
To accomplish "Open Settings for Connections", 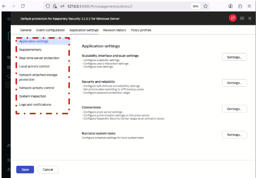I will tap(234, 109).
